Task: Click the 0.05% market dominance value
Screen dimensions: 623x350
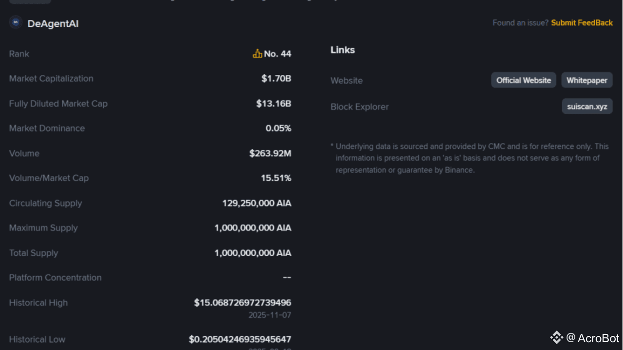Action: tap(278, 128)
